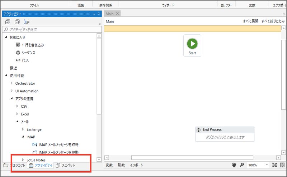Select the 代入 activity
Image resolution: width=287 pixels, height=177 pixels.
tap(22, 60)
